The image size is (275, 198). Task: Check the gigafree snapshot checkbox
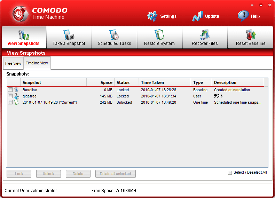click(10, 96)
